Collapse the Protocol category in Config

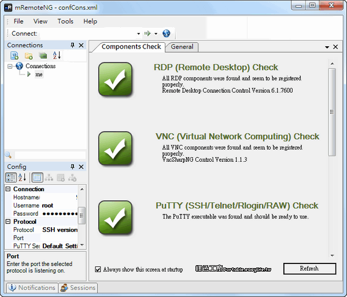(x=8, y=221)
